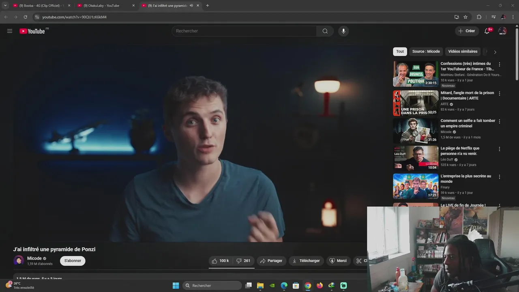Open Task View on taskbar
Image resolution: width=519 pixels, height=292 pixels.
click(x=249, y=286)
